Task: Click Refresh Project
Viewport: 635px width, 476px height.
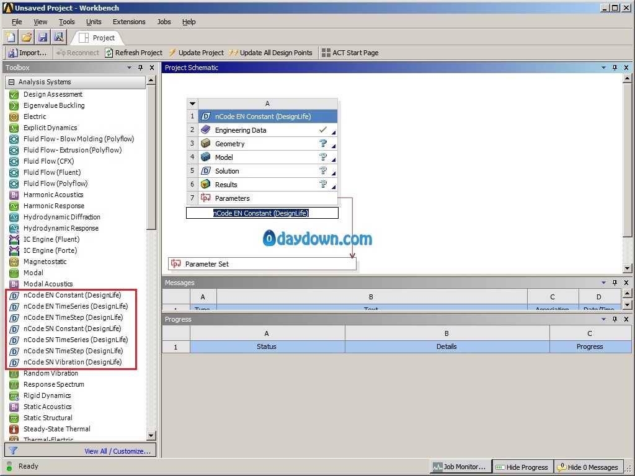Action: [x=134, y=53]
